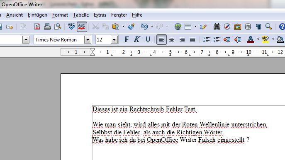The image size is (285, 160).
Task: Click the decrease indent icon
Action: [x=227, y=39]
